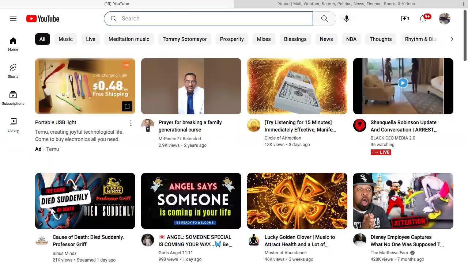Open Portable USB light ad title
The width and height of the screenshot is (468, 263).
tap(56, 122)
